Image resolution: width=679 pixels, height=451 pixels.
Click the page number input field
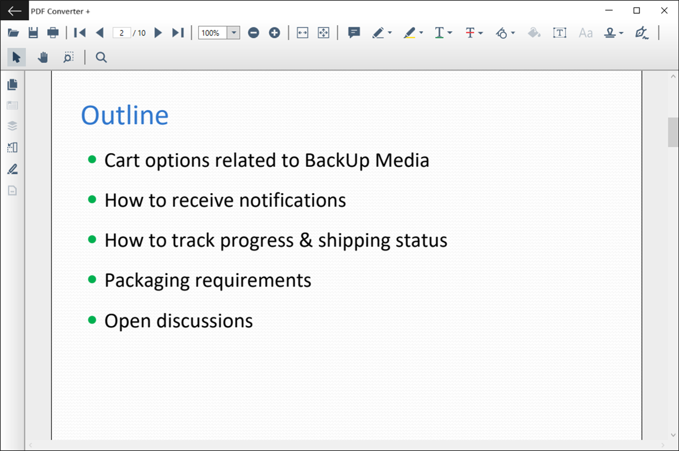pos(122,33)
